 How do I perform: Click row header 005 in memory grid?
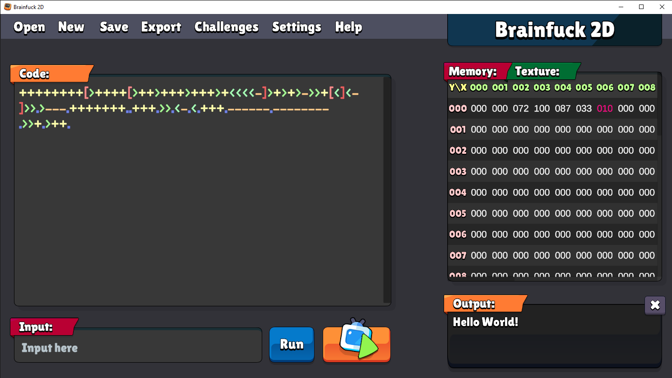pyautogui.click(x=458, y=213)
